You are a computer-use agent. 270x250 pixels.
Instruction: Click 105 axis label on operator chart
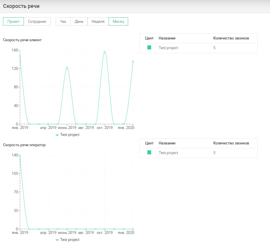click(x=15, y=173)
